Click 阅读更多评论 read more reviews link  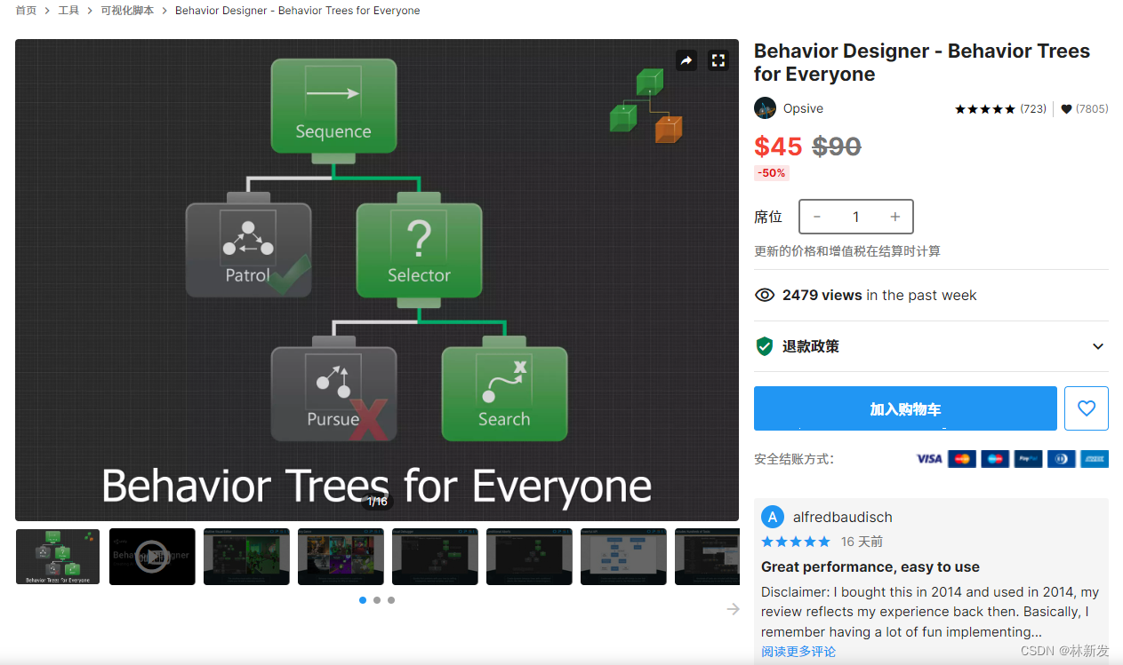(x=798, y=652)
